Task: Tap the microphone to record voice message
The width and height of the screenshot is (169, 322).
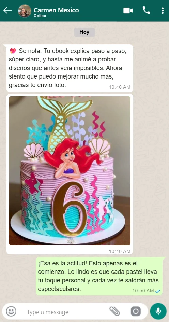Action: 158,311
